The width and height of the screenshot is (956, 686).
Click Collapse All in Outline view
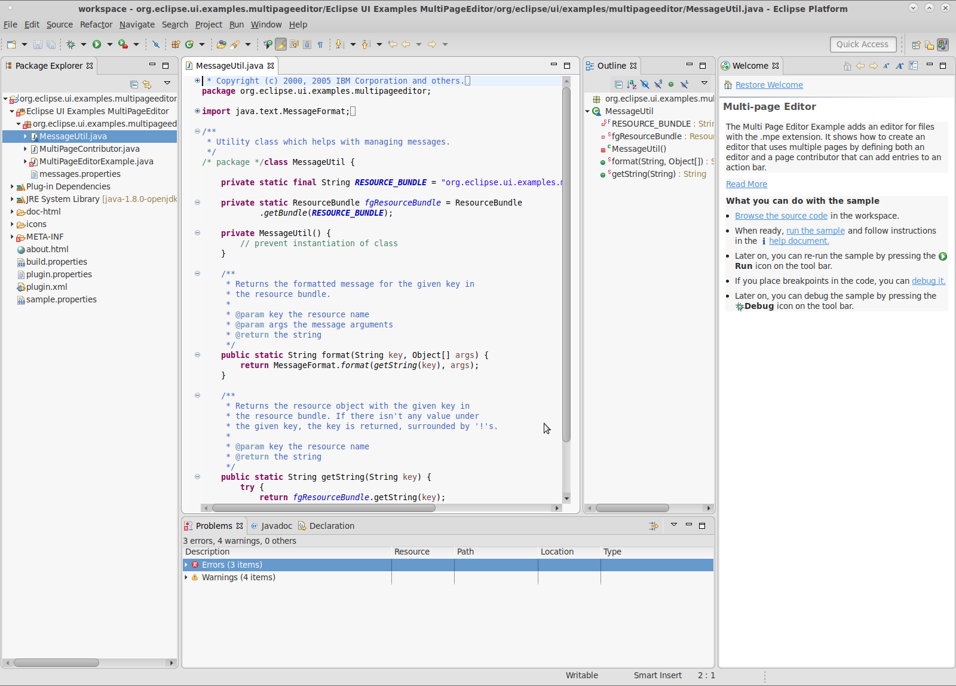pyautogui.click(x=618, y=84)
